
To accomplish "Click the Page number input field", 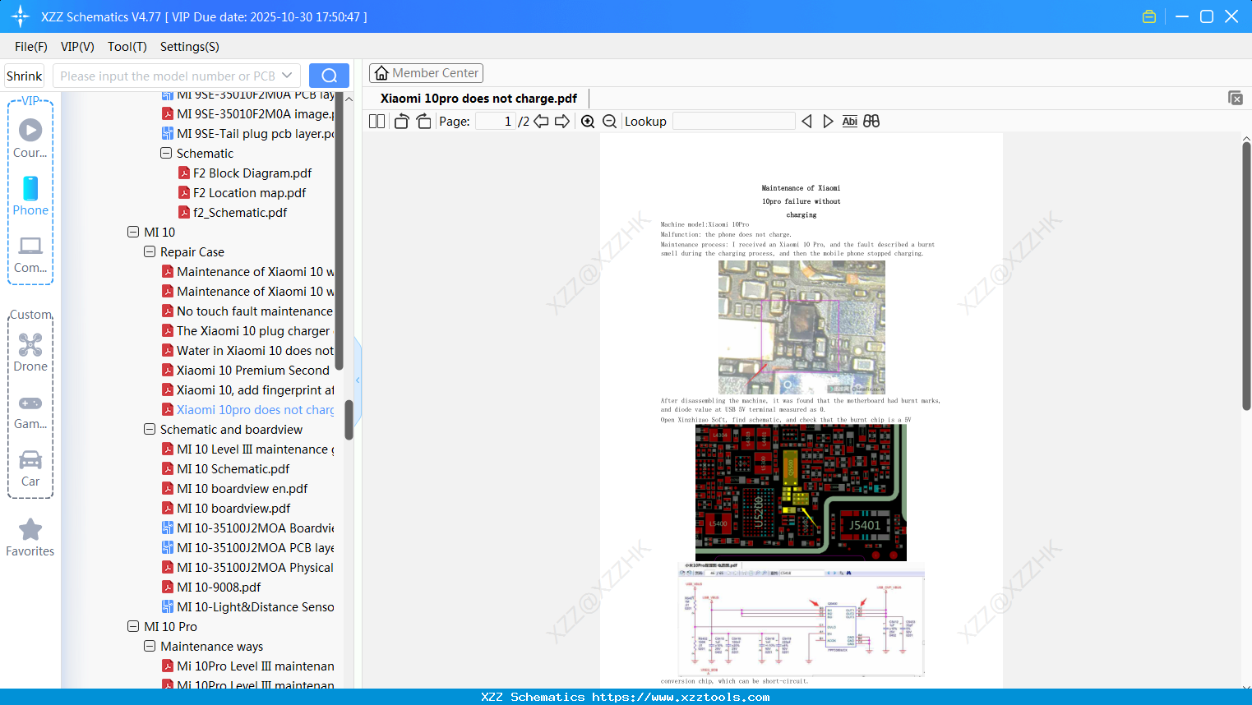I will coord(495,122).
